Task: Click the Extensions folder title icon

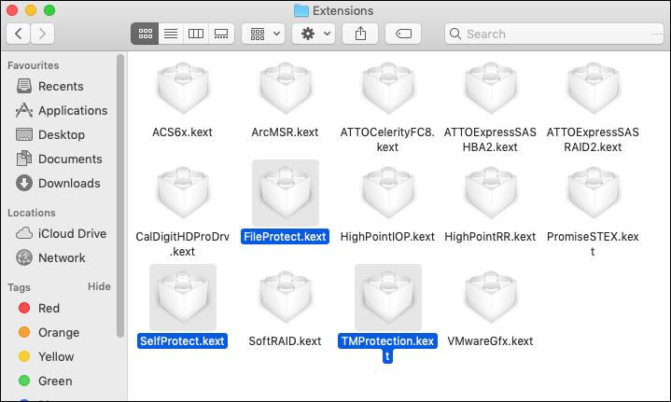Action: [x=301, y=10]
